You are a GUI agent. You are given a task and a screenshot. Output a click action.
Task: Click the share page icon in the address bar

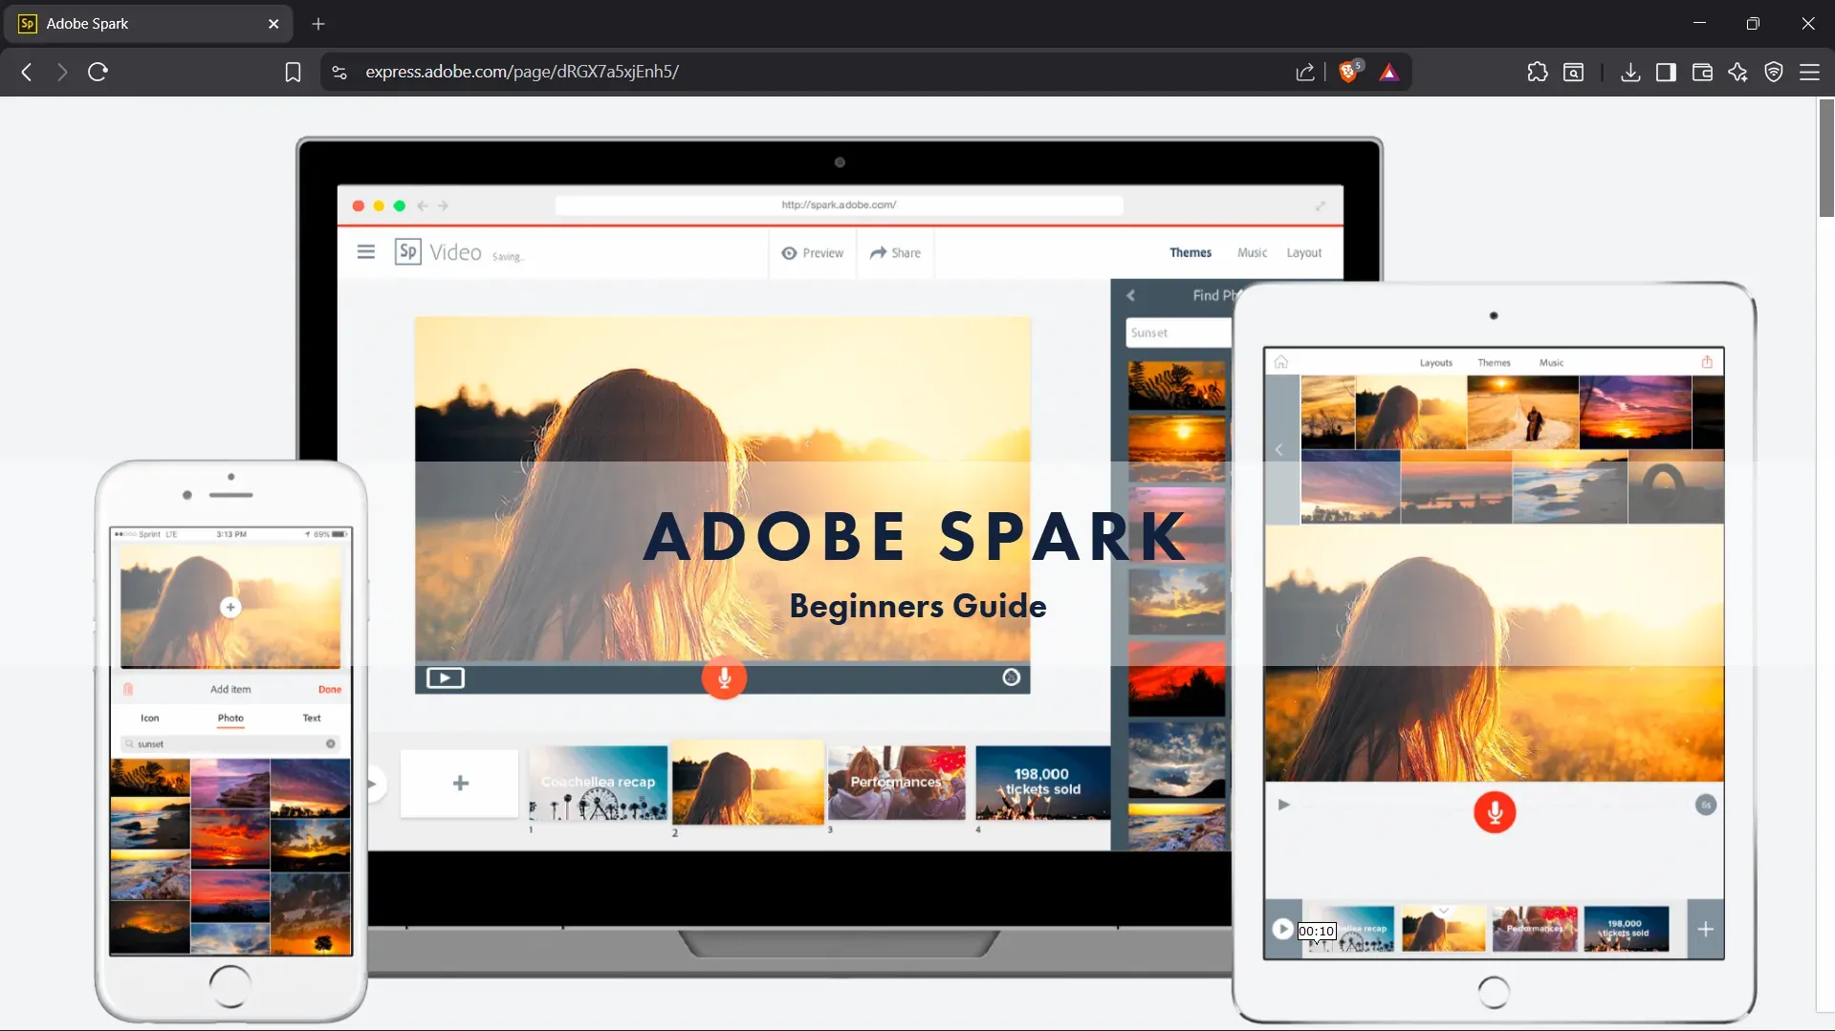tap(1305, 72)
